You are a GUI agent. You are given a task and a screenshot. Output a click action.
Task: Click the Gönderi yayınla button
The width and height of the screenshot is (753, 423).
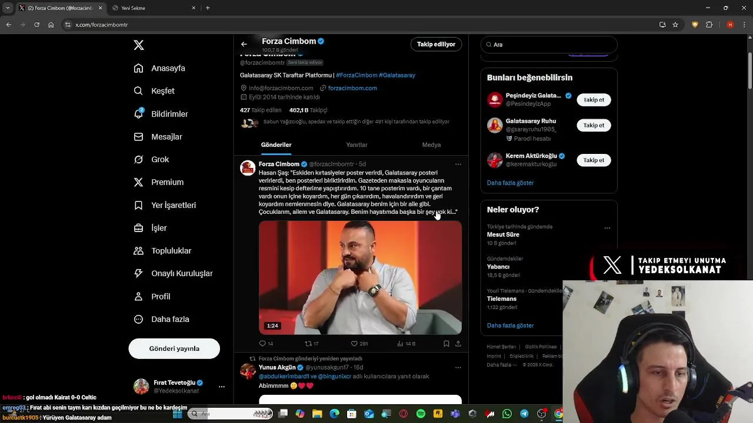[174, 348]
